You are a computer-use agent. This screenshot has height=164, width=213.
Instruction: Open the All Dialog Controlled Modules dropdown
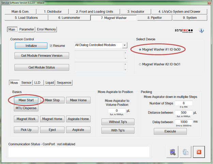125,45
